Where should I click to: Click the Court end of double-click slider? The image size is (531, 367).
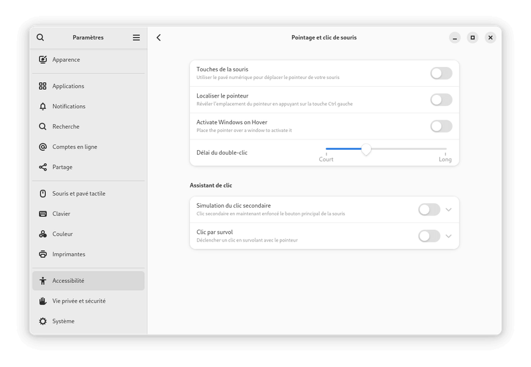tap(326, 159)
